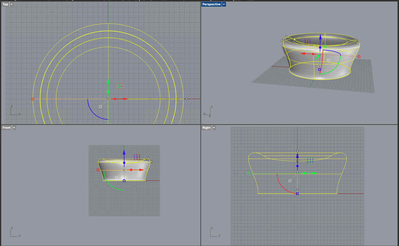Select the Front viewport title label
This screenshot has height=246, width=399.
7,128
